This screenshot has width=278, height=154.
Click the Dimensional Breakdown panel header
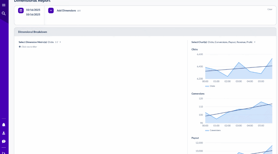click(33, 32)
